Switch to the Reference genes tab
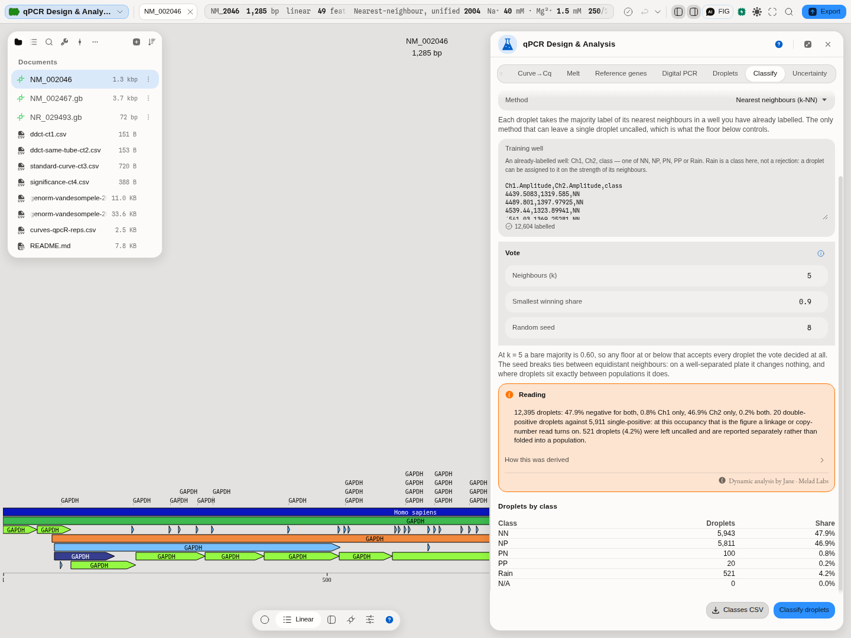Image resolution: width=851 pixels, height=638 pixels. pyautogui.click(x=621, y=74)
